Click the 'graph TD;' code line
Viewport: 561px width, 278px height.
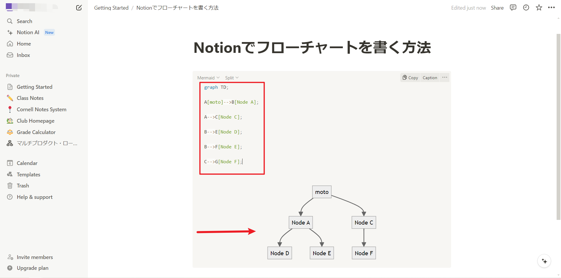pyautogui.click(x=216, y=87)
